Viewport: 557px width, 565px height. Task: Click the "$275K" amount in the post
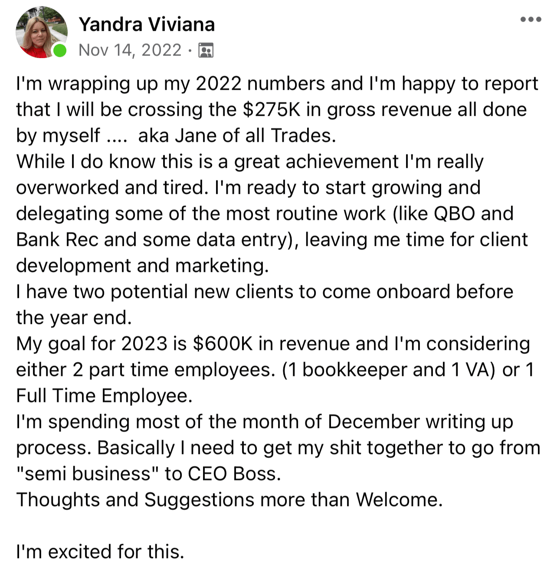[272, 110]
